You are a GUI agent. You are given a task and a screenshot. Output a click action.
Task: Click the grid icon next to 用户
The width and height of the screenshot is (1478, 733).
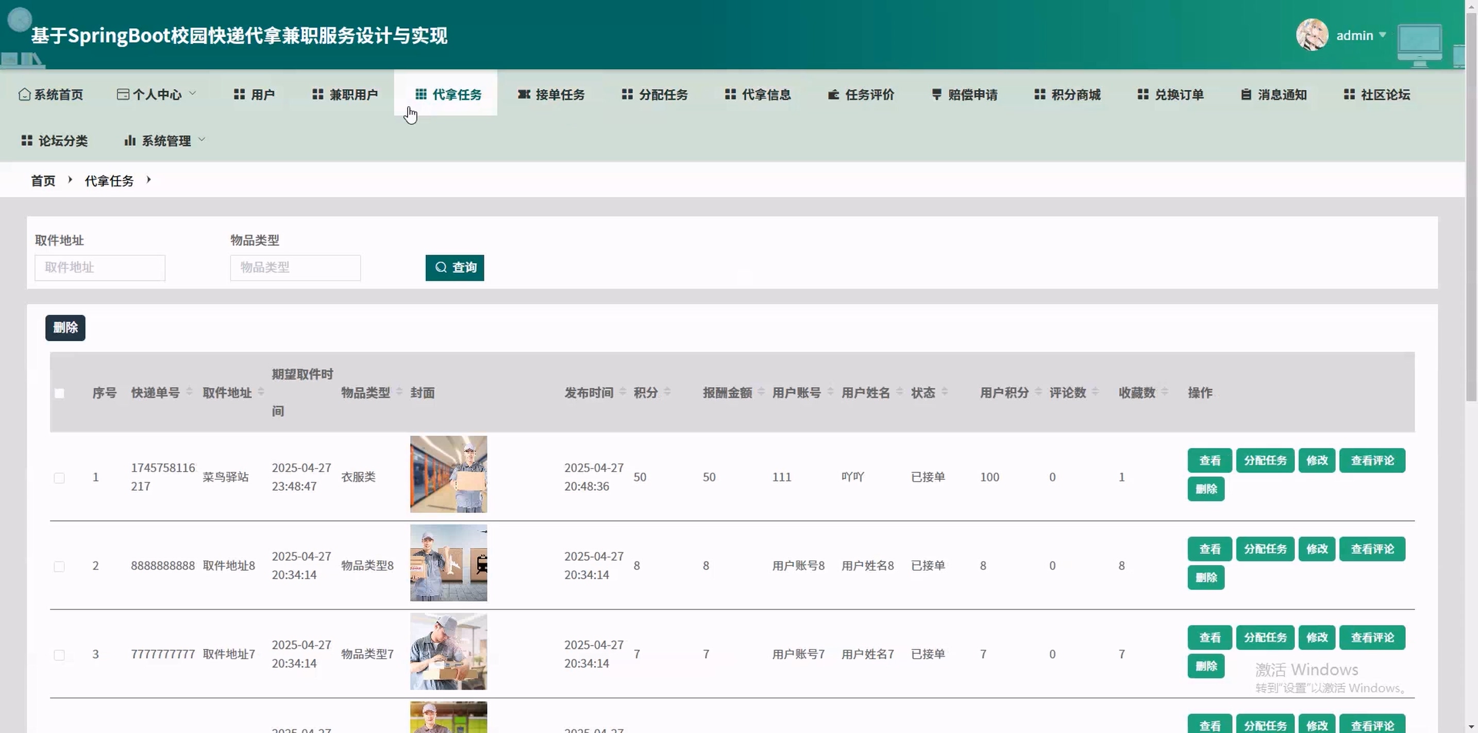(239, 94)
